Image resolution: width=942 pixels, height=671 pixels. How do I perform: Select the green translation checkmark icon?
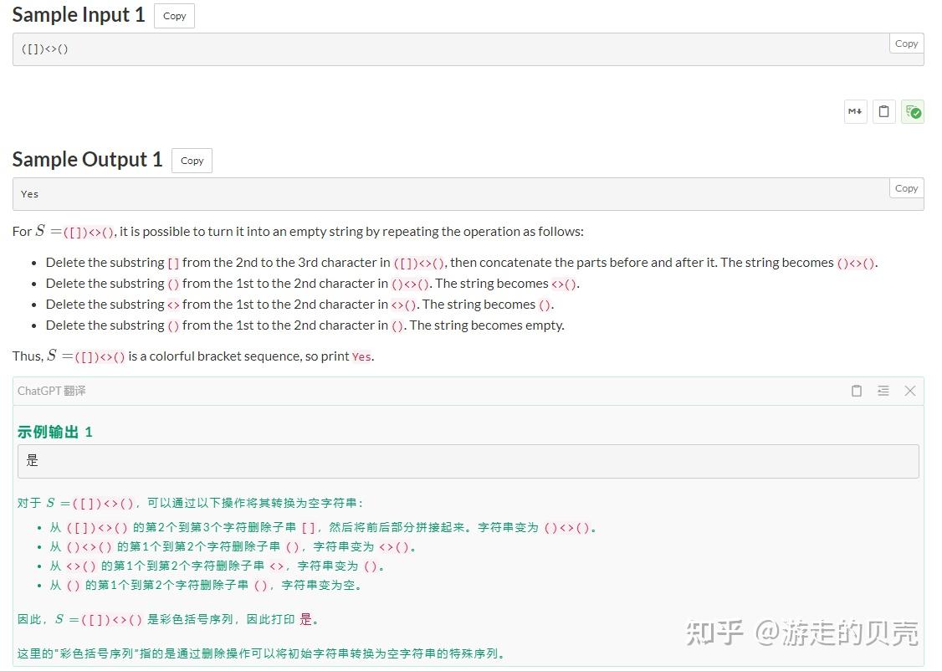913,111
